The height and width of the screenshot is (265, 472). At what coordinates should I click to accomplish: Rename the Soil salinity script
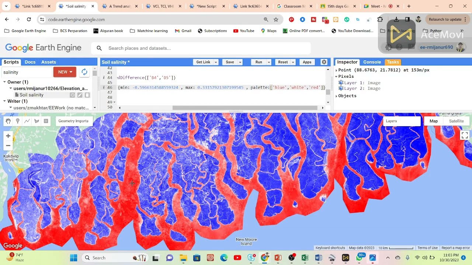(80, 95)
